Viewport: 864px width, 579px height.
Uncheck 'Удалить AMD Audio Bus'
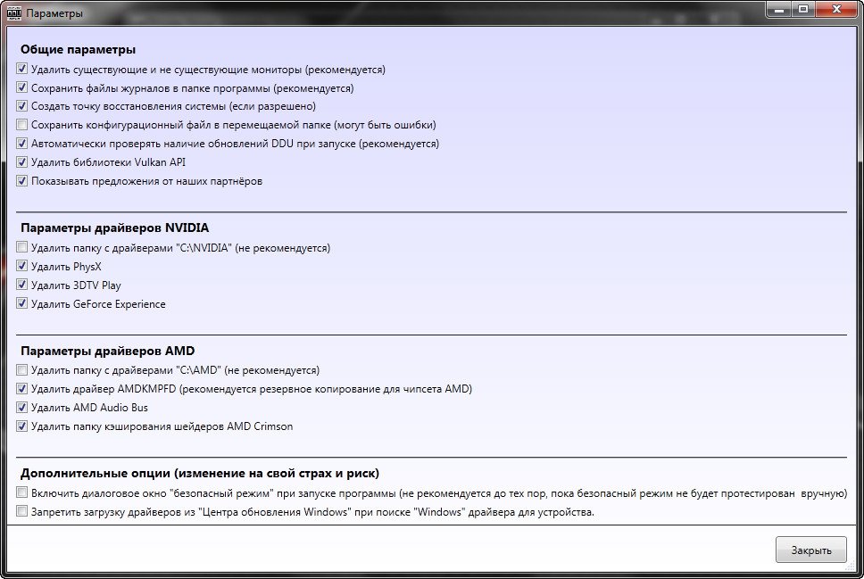(x=21, y=407)
